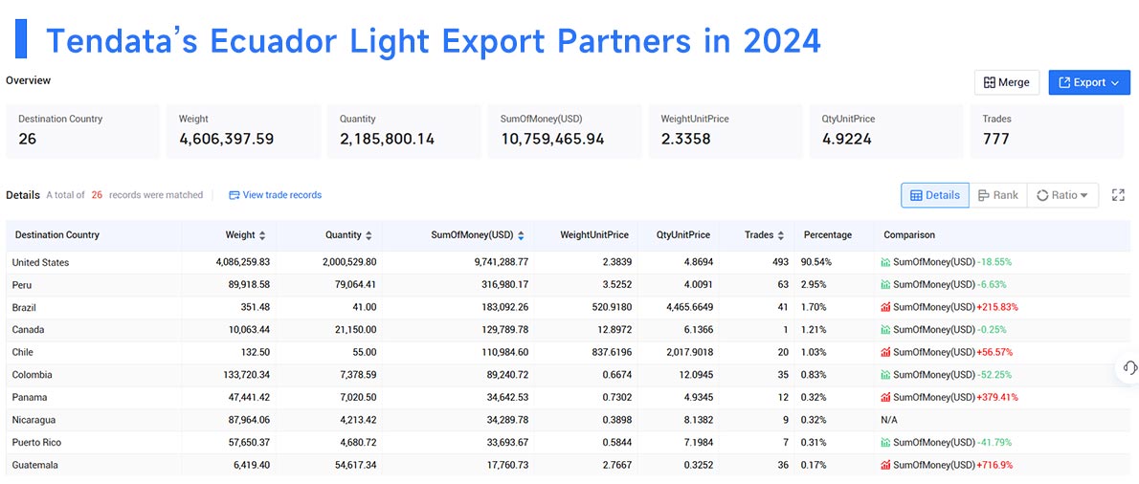
Task: Toggle fullscreen expand icon
Action: pos(1118,195)
